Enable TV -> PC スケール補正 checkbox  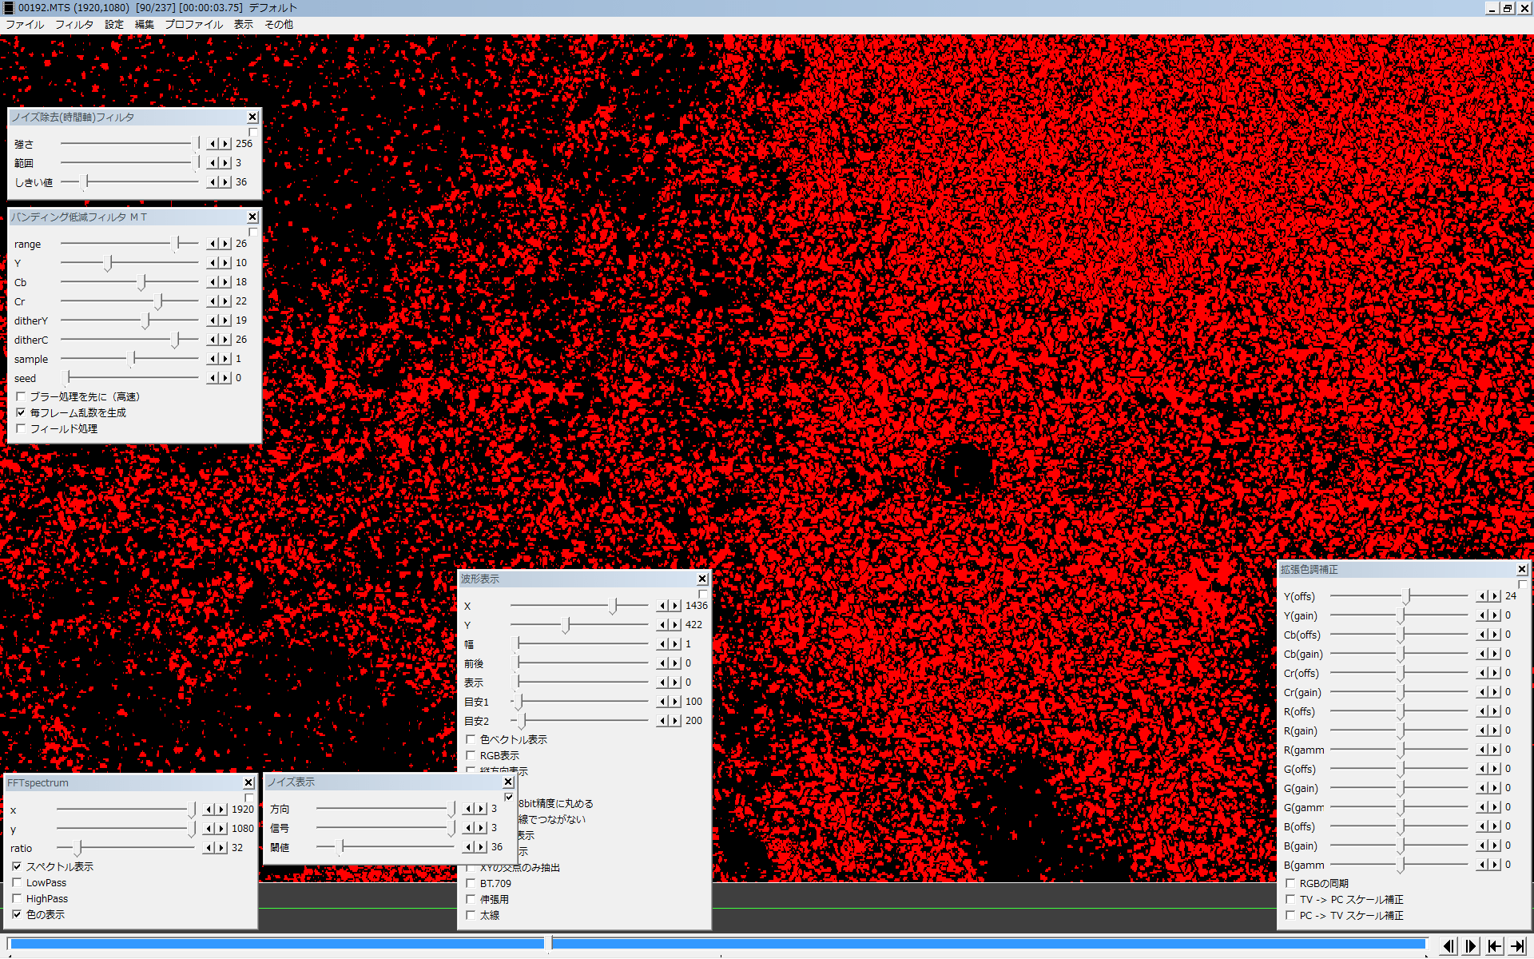pyautogui.click(x=1290, y=900)
